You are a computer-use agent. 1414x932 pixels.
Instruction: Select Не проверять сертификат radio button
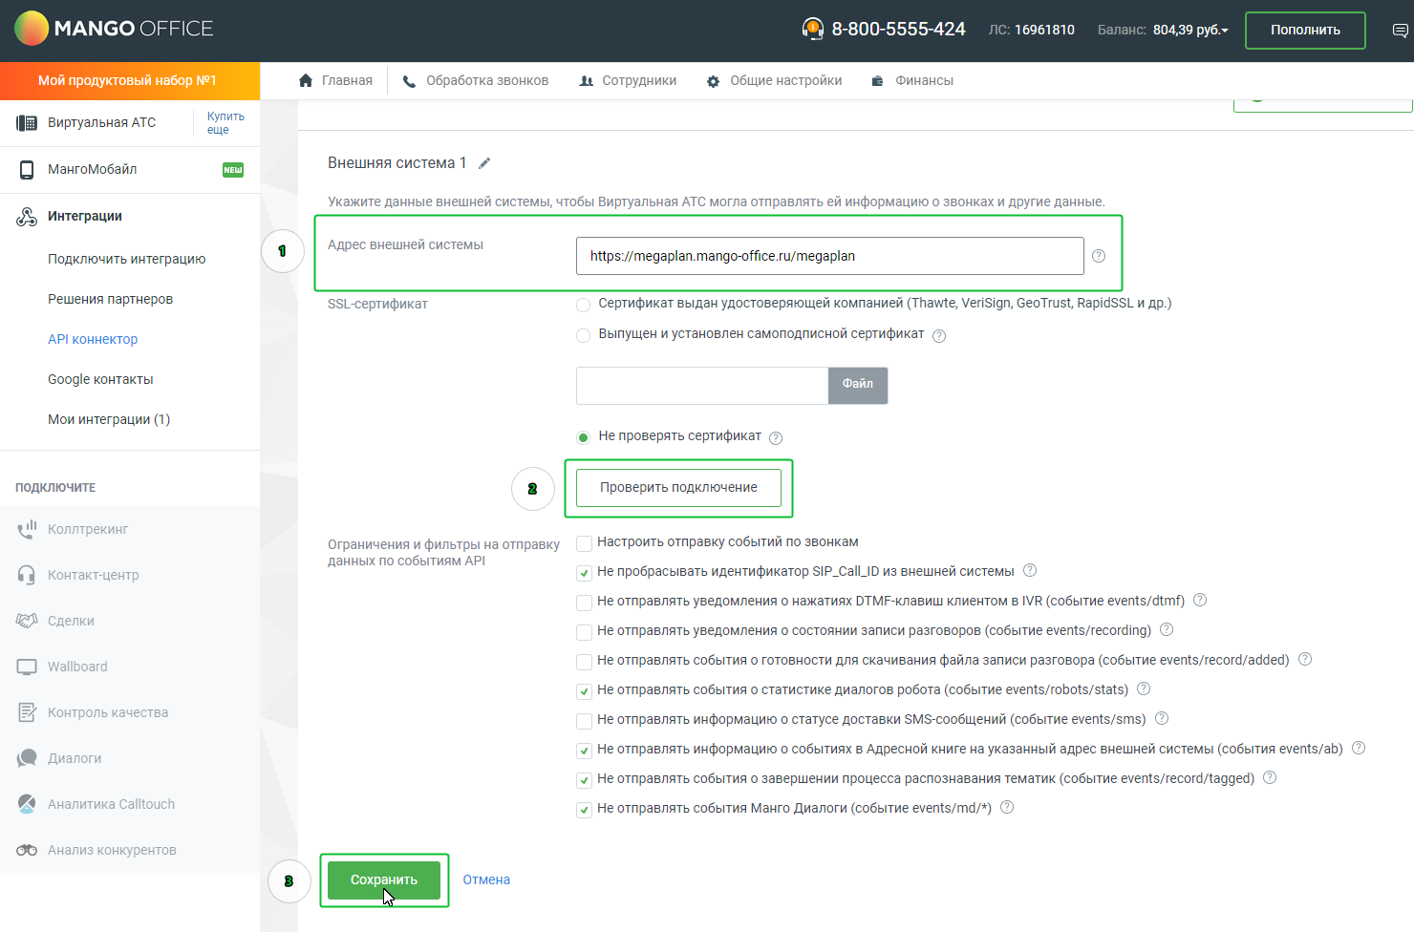[583, 437]
